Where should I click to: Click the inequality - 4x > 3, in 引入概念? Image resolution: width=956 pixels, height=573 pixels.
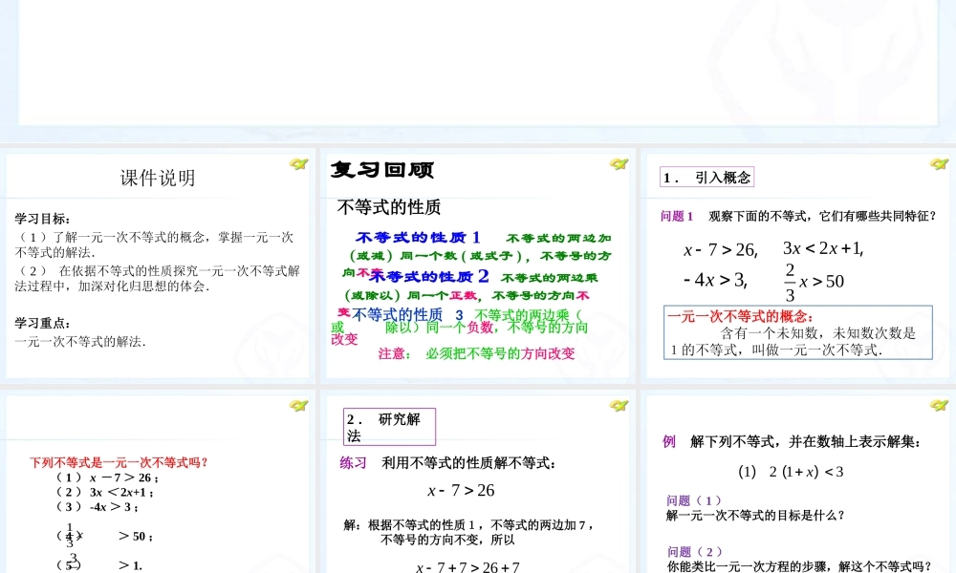click(715, 280)
